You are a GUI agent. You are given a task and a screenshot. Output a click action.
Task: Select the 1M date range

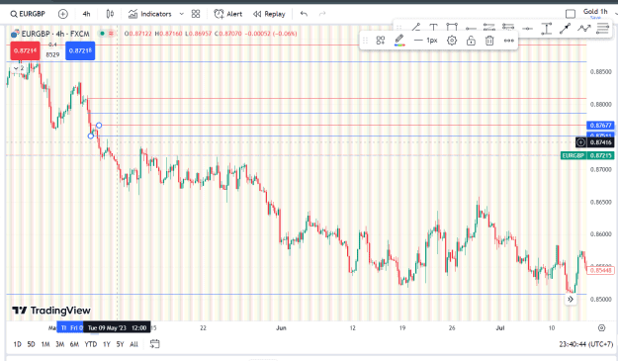pos(45,344)
